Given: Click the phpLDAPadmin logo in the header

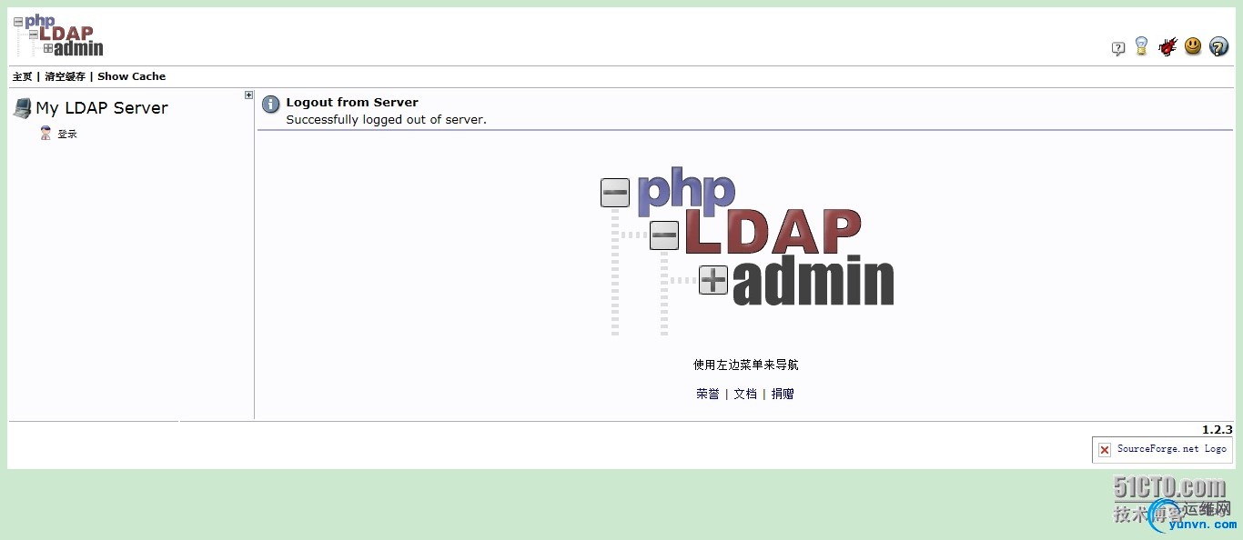Looking at the screenshot, I should 58,35.
